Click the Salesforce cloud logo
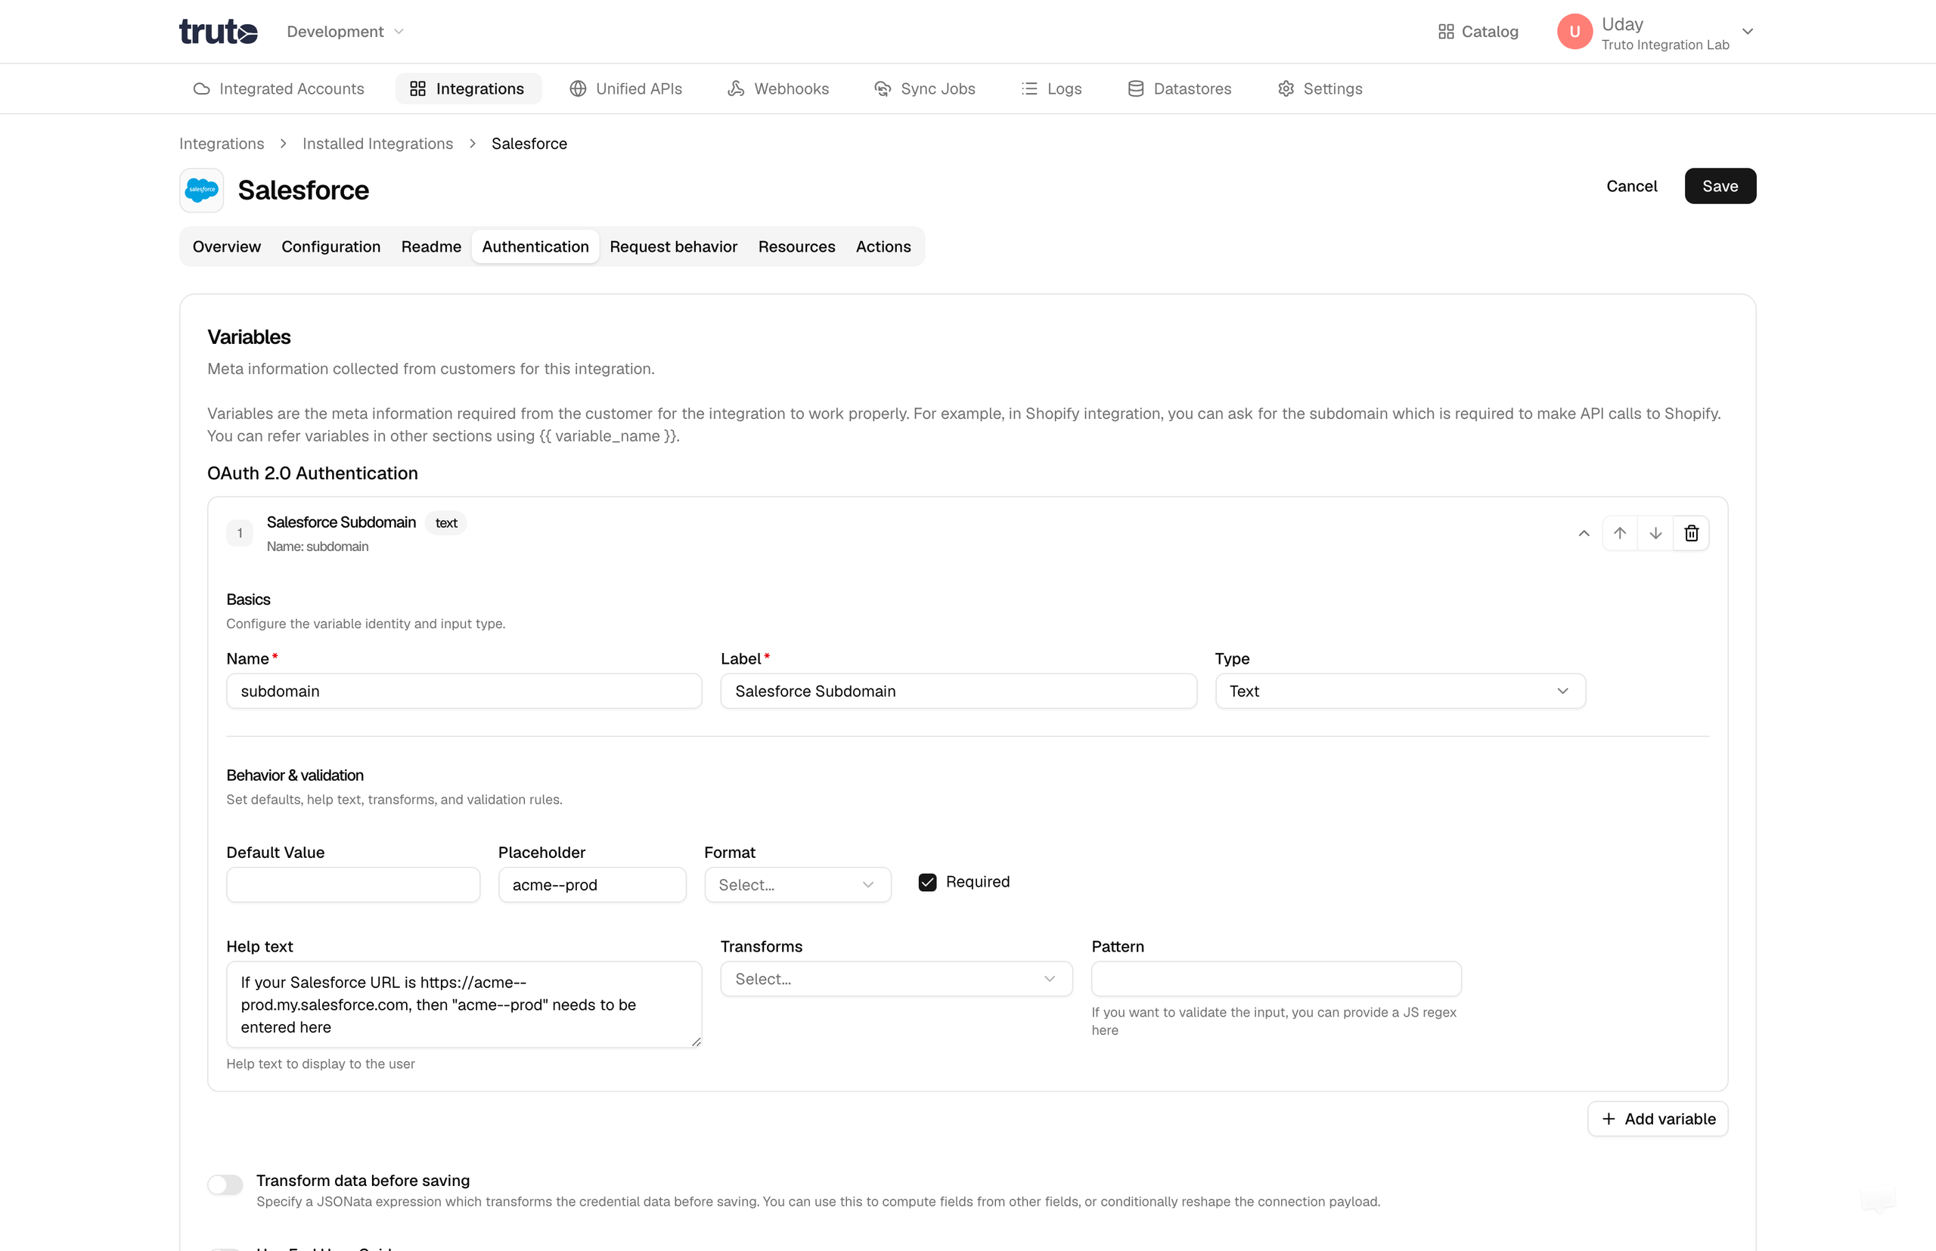Screen dimensions: 1936x1251 pos(202,190)
